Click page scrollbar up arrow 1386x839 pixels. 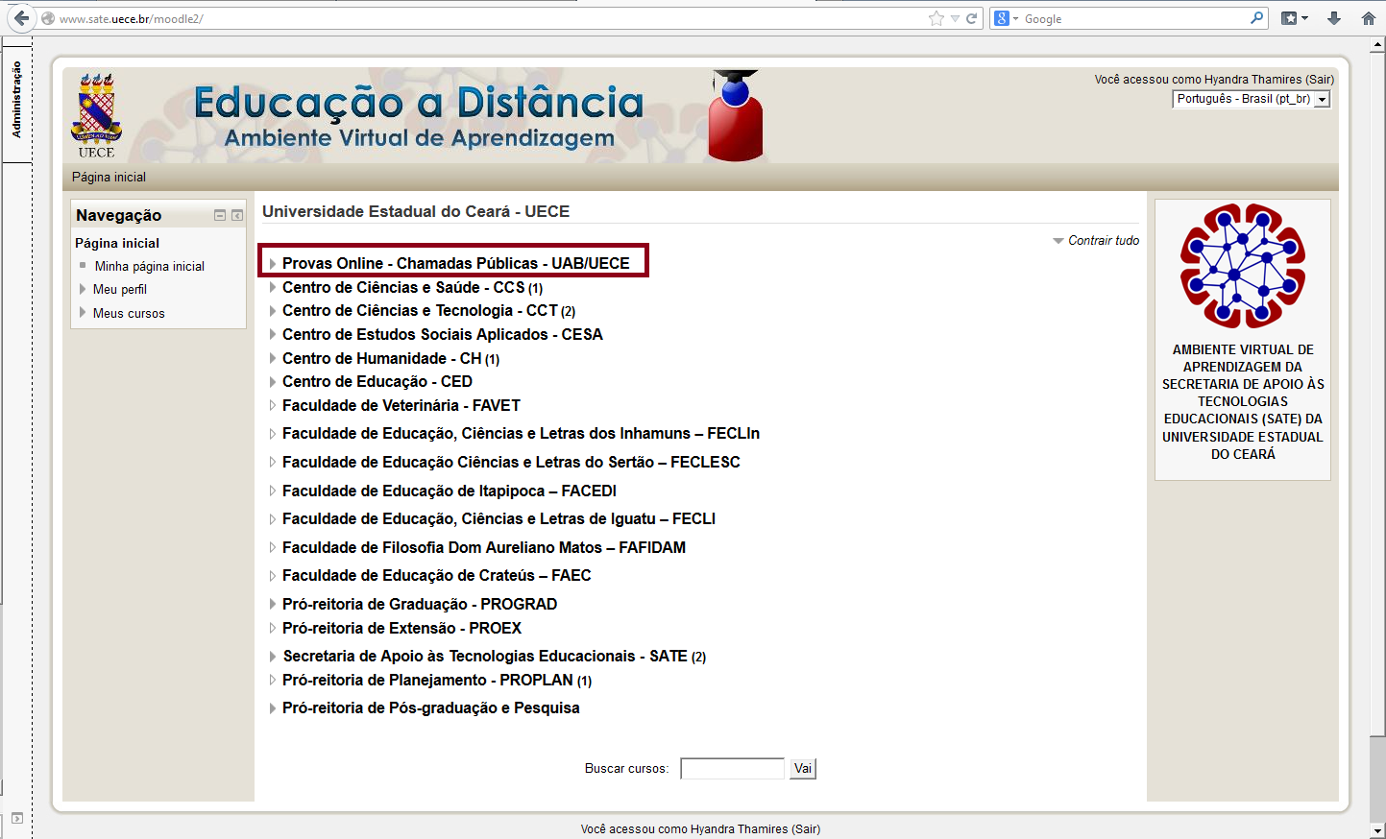pyautogui.click(x=1378, y=44)
